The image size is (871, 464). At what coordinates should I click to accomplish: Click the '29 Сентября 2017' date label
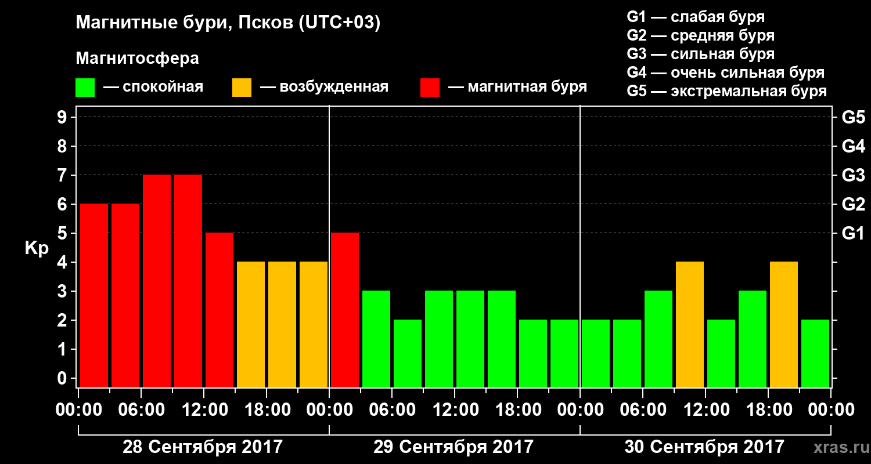(x=454, y=447)
